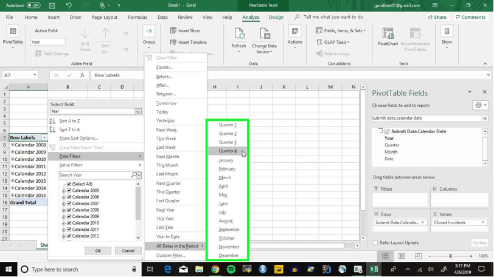This screenshot has width=494, height=277.
Task: Open Row Labels filter dropdown arrow
Action: click(x=44, y=138)
